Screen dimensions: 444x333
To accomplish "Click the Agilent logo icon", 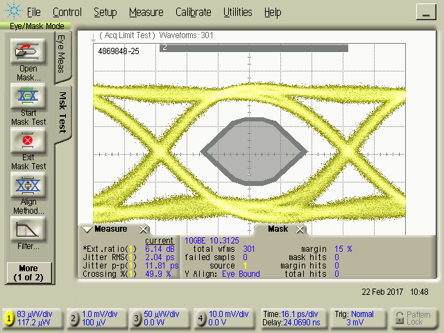I will coord(12,12).
